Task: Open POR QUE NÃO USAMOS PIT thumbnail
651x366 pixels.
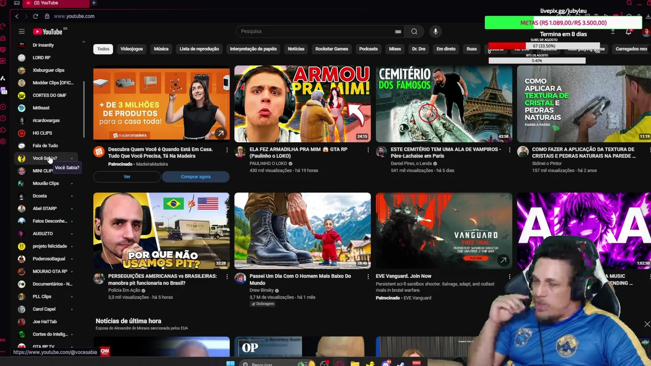Action: (x=161, y=230)
